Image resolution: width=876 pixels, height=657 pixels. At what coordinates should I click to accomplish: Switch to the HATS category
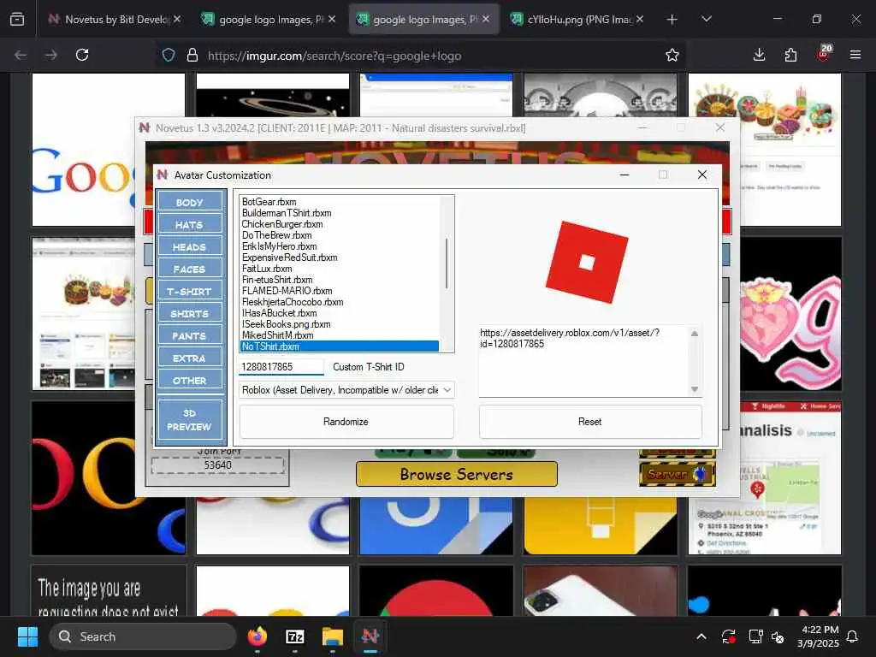pos(189,225)
